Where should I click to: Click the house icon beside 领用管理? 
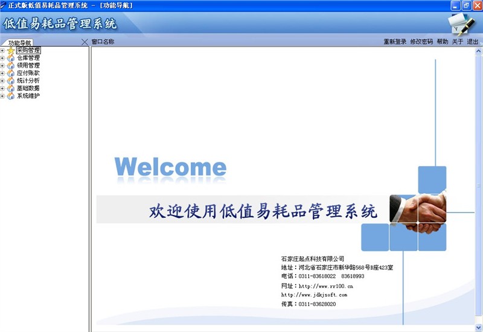tap(10, 66)
